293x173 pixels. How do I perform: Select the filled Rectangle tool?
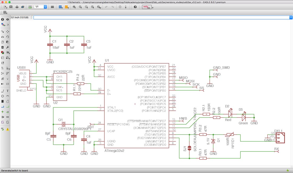coord(2,101)
